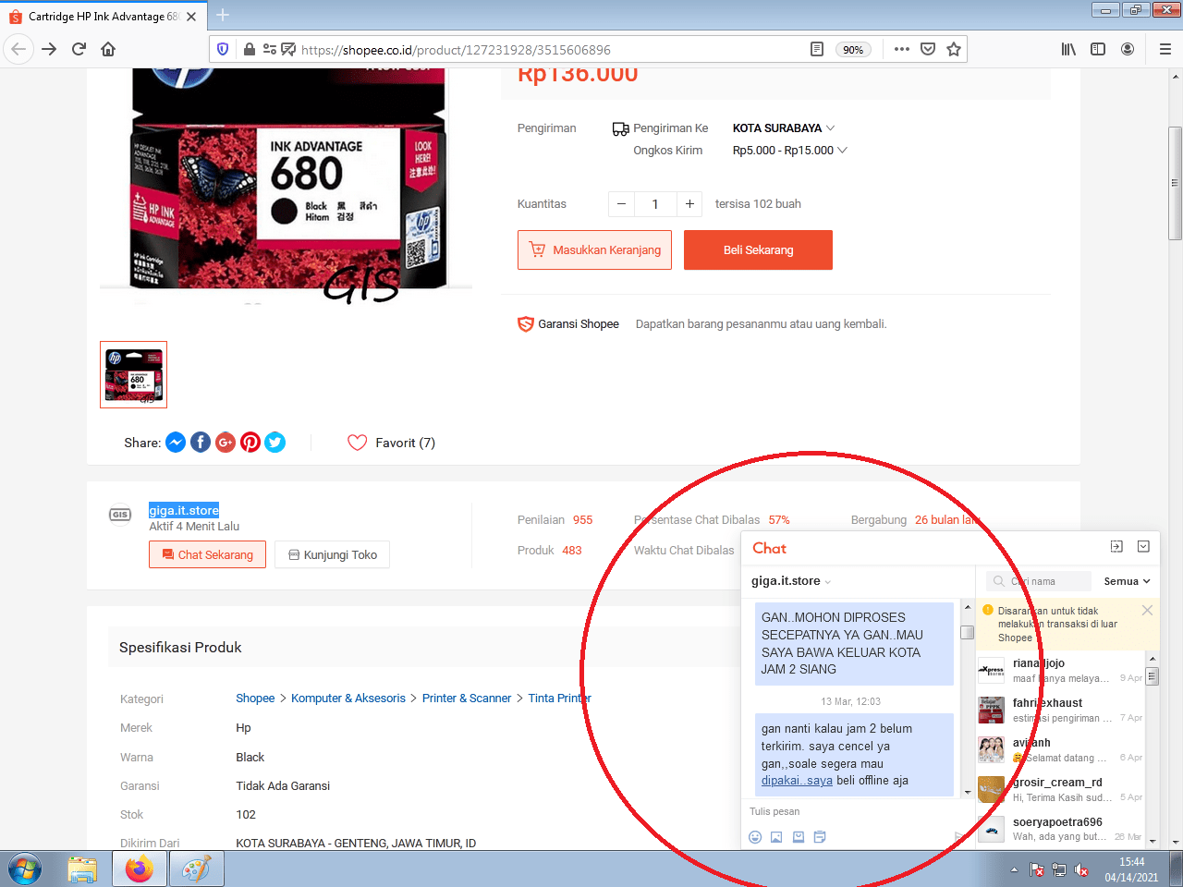Screen dimensions: 1183x887
Task: Open the volume control in system tray
Action: pyautogui.click(x=1081, y=870)
